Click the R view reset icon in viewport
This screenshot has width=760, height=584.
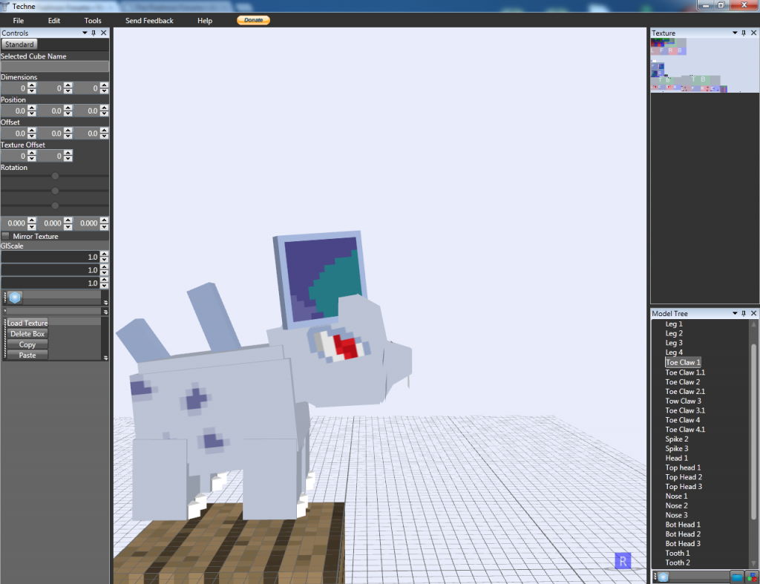[623, 560]
